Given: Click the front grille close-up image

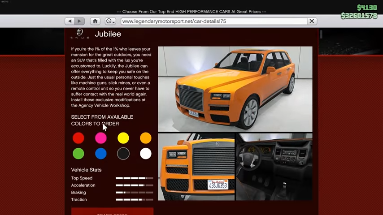Looking at the screenshot, I should (196, 167).
